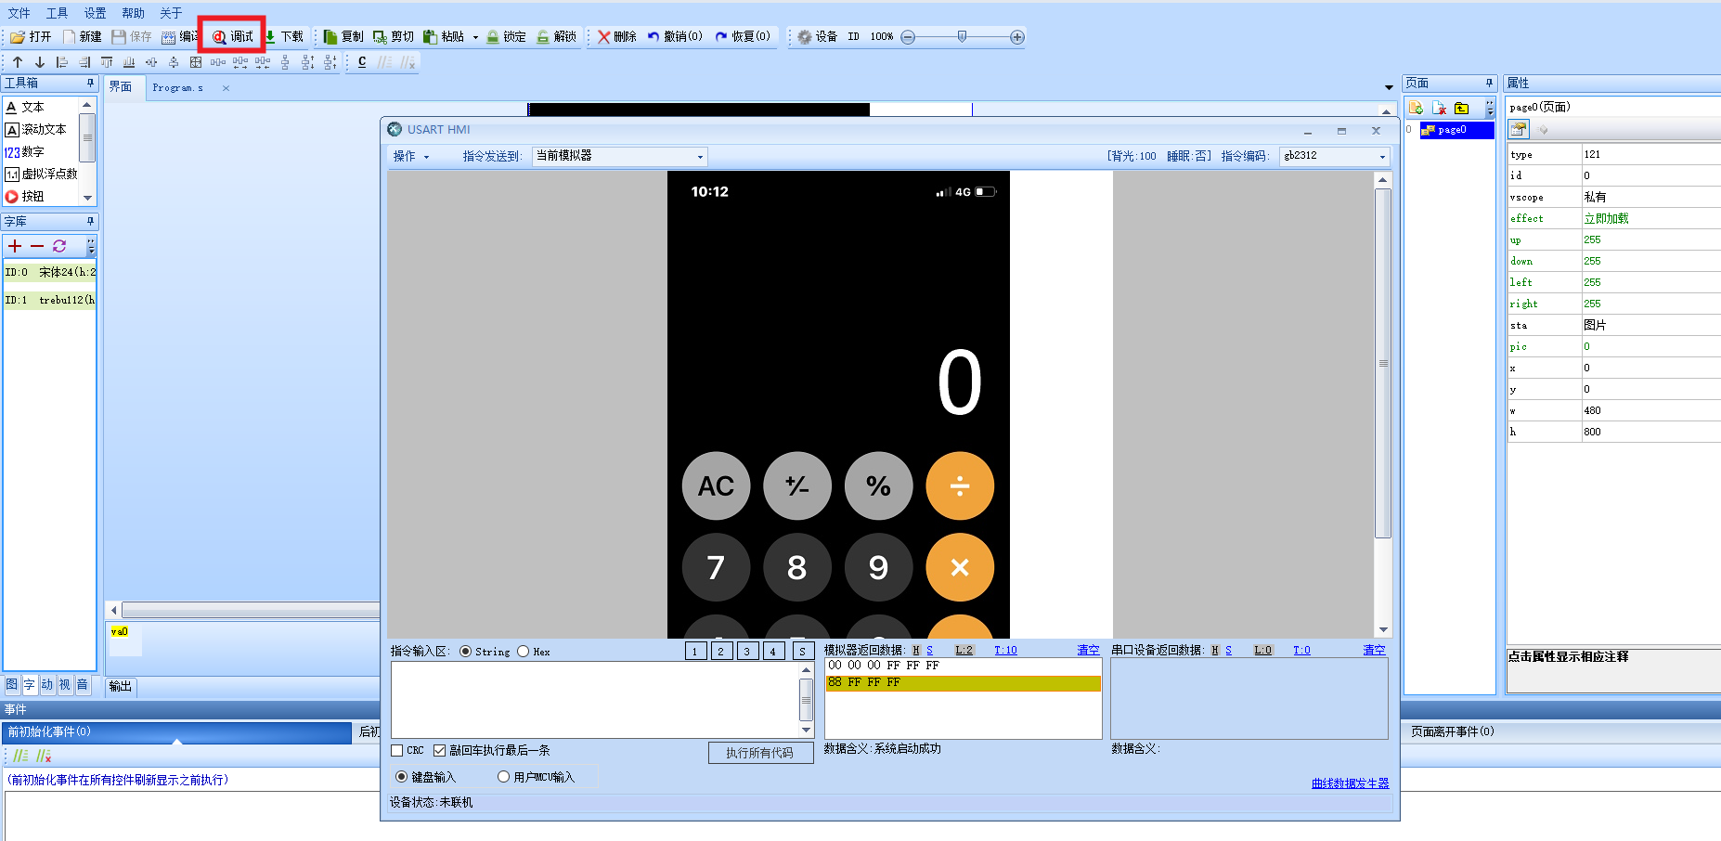1721x841 pixels.
Task: Refresh font library with purple arrows icon
Action: pyautogui.click(x=59, y=246)
